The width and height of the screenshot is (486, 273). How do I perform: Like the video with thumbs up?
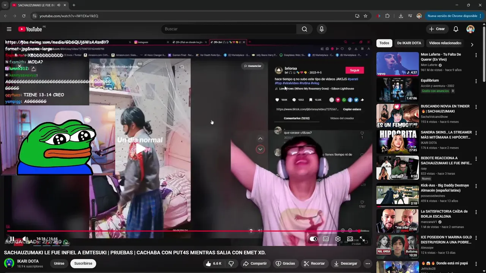coord(214,264)
